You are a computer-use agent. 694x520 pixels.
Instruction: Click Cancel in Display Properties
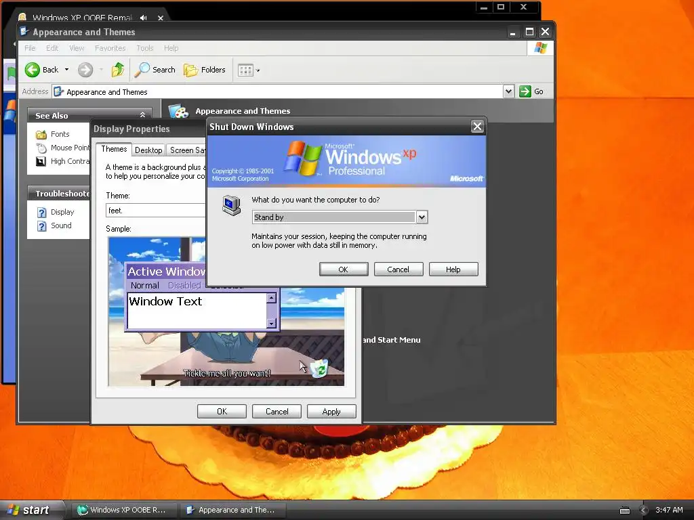[277, 412]
